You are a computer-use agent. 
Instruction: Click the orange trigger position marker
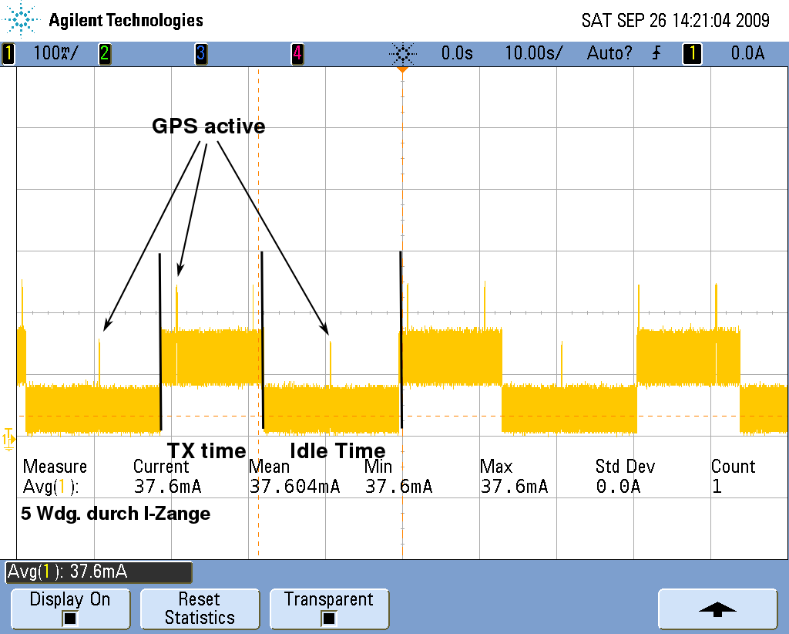(x=401, y=70)
